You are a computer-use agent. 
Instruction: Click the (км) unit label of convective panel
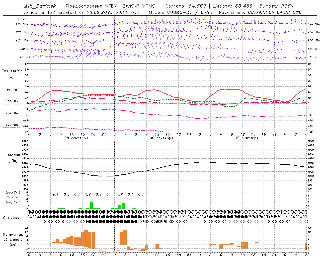(13, 244)
